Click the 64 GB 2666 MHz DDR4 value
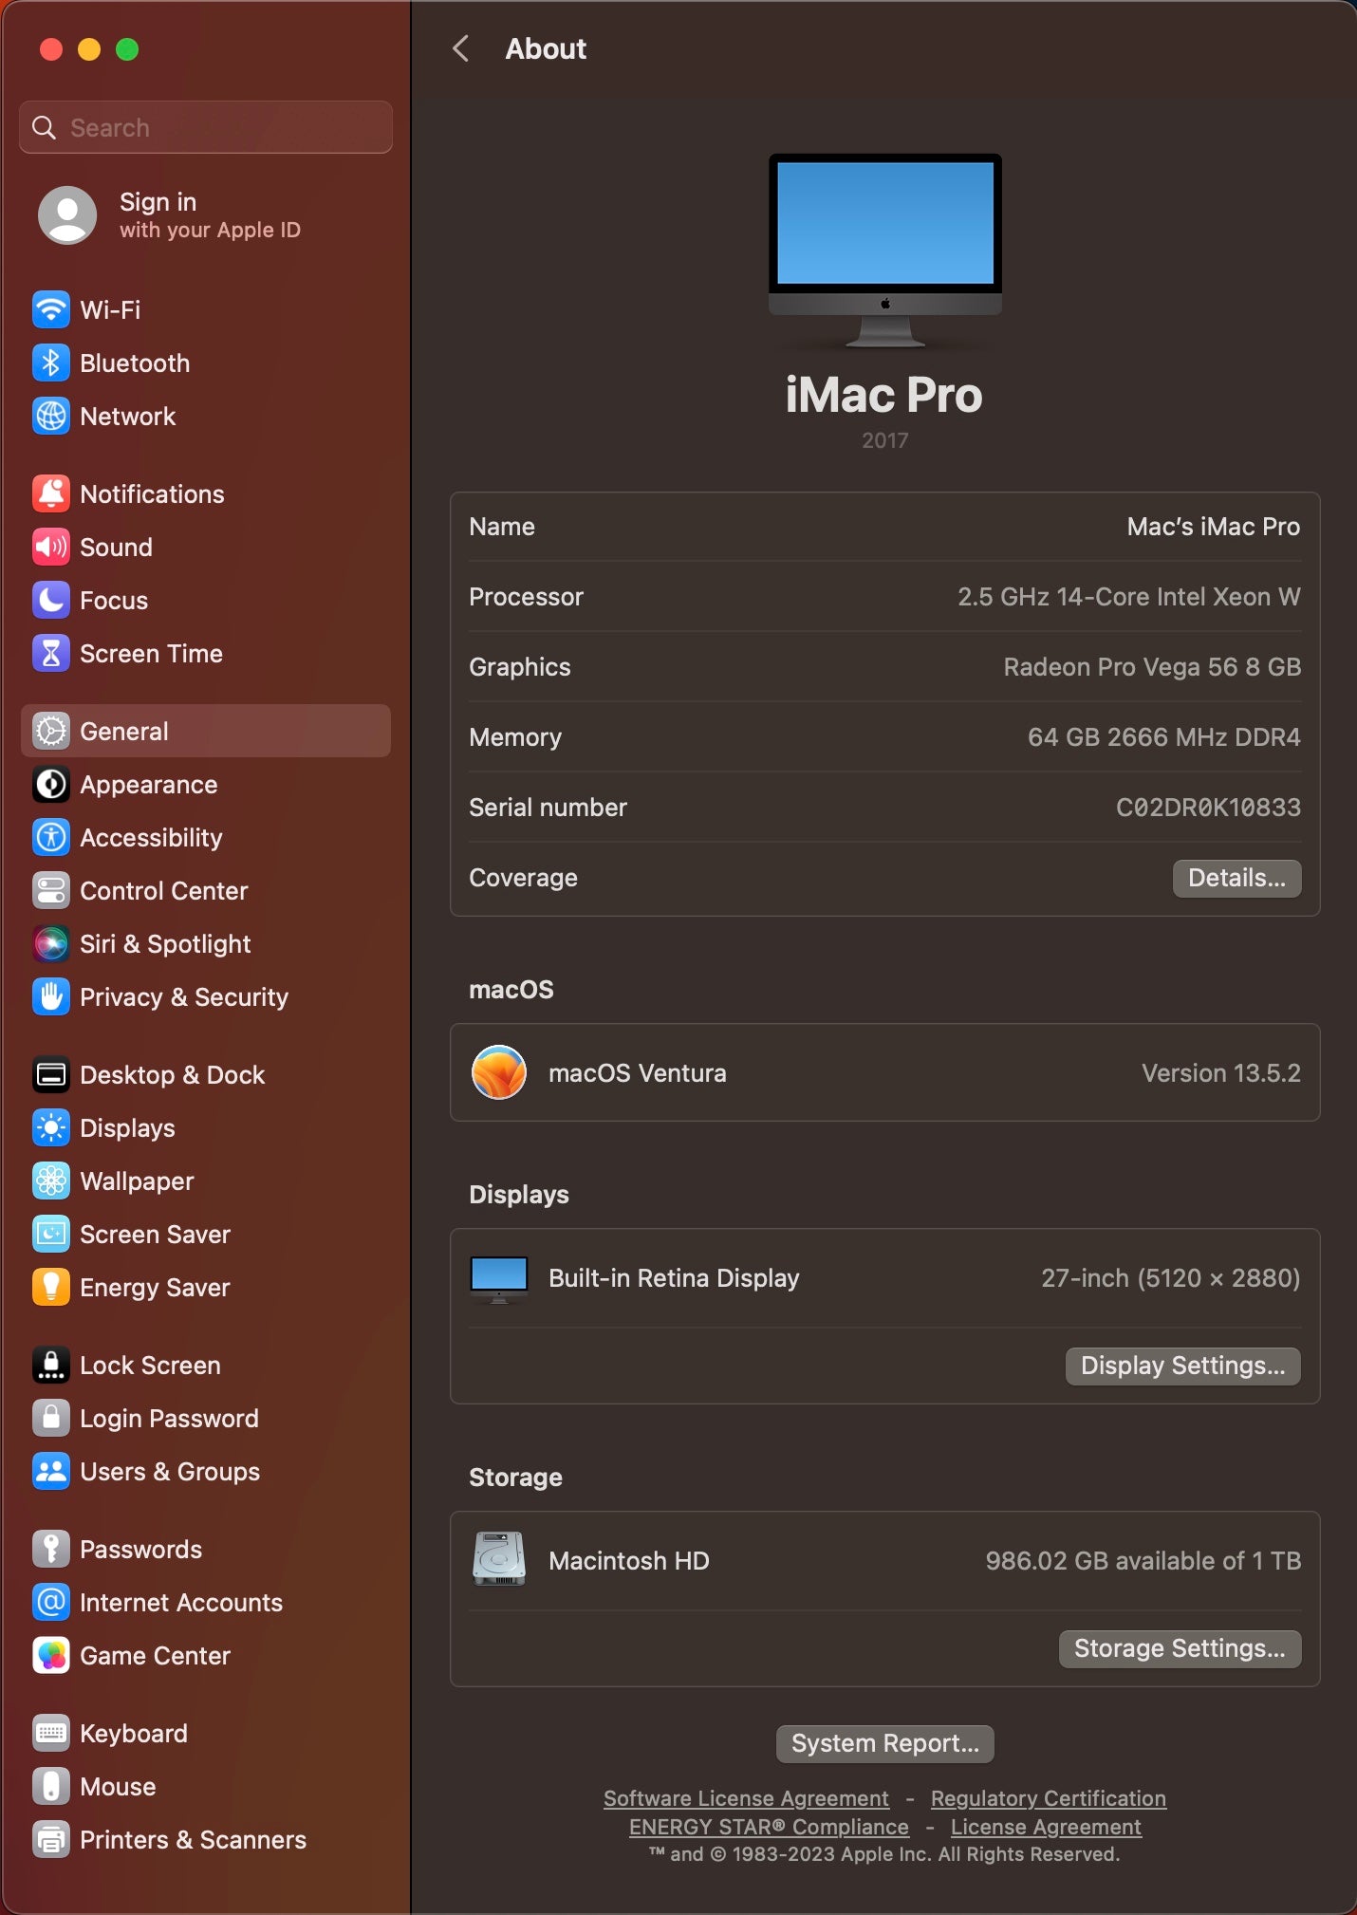Screen dimensions: 1357x1915 (1163, 737)
